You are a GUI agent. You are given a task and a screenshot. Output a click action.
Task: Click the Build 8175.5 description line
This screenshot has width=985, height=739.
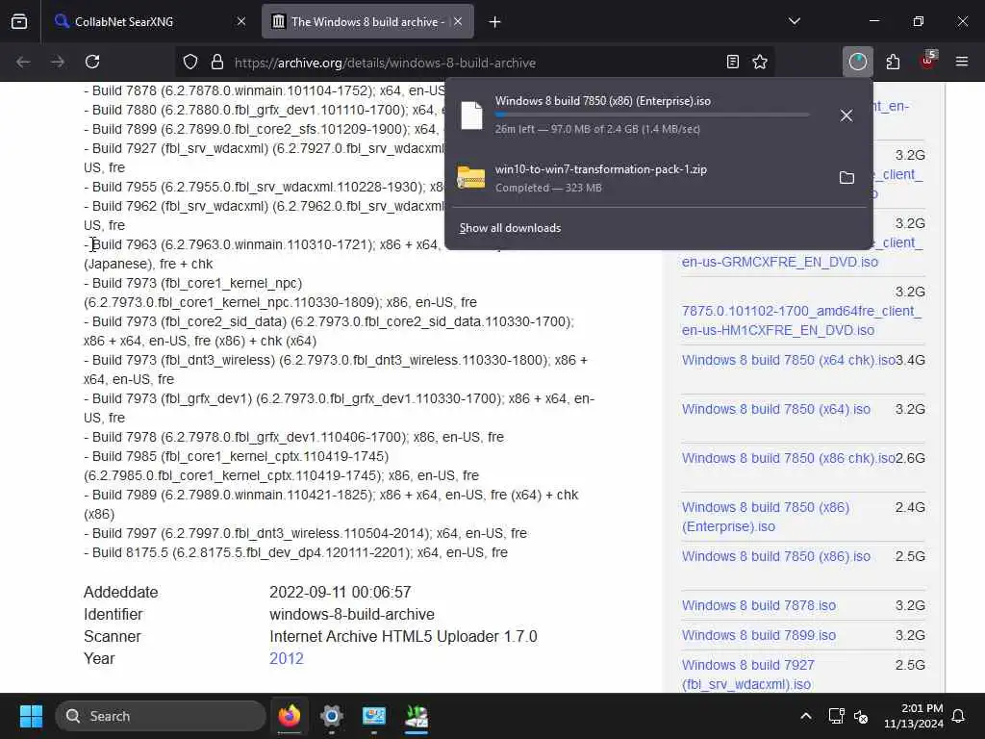[x=296, y=552]
